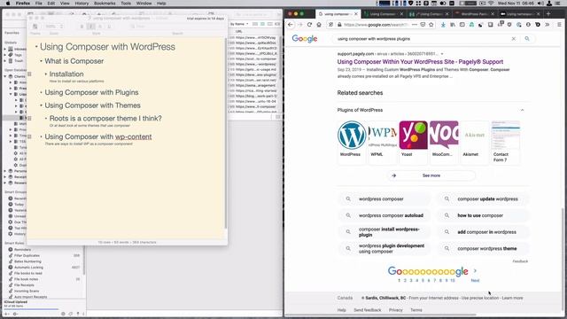Show more toolbar extensions overflow chevron

548,25
